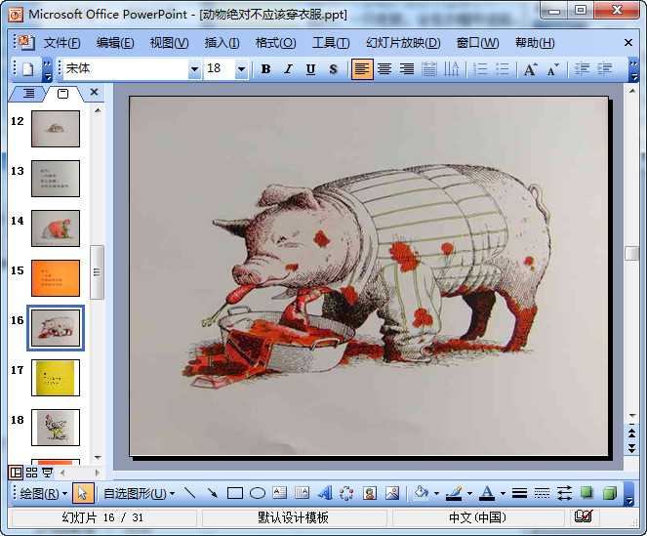Click the Decrease Indent icon
647x536 pixels.
(x=582, y=69)
